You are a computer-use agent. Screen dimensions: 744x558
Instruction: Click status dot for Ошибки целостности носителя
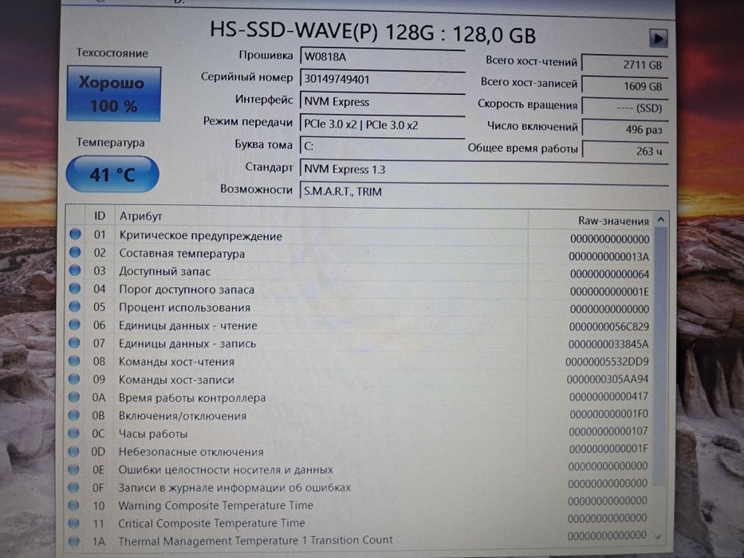[73, 469]
